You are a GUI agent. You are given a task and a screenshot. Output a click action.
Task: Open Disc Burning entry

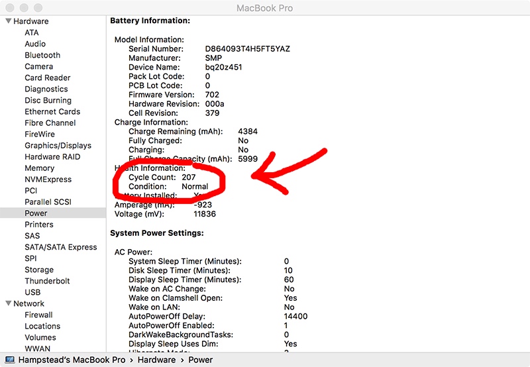click(x=48, y=101)
